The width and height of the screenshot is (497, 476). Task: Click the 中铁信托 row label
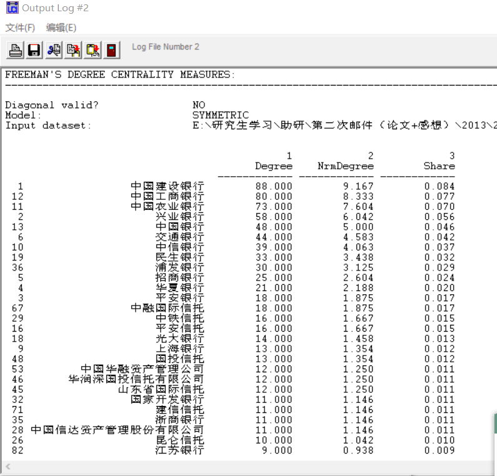pos(179,318)
